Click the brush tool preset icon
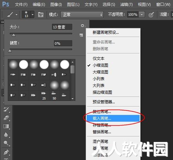This screenshot has height=160, width=173. point(10,14)
